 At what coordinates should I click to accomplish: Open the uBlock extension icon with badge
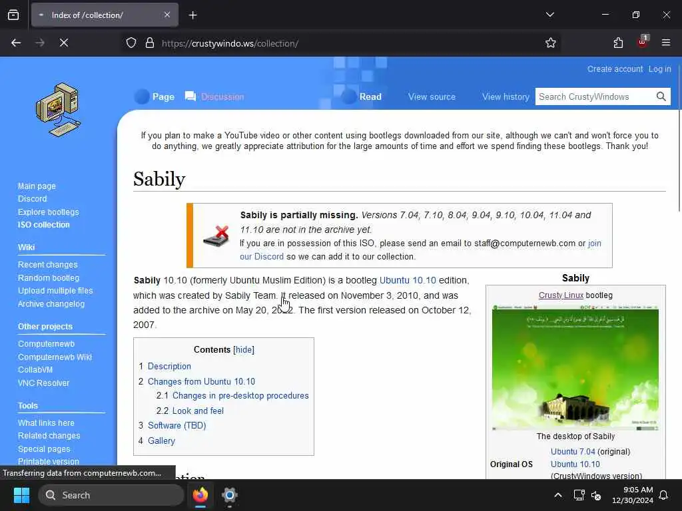643,42
